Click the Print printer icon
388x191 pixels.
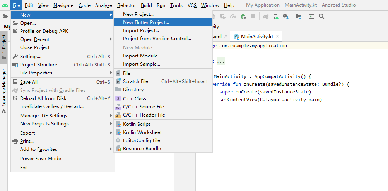coord(15,141)
